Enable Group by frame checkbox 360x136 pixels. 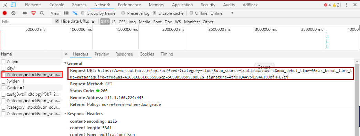(83, 13)
